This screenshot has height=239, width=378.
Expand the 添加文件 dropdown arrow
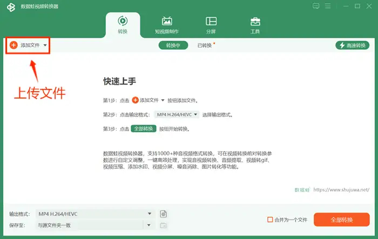coord(45,45)
